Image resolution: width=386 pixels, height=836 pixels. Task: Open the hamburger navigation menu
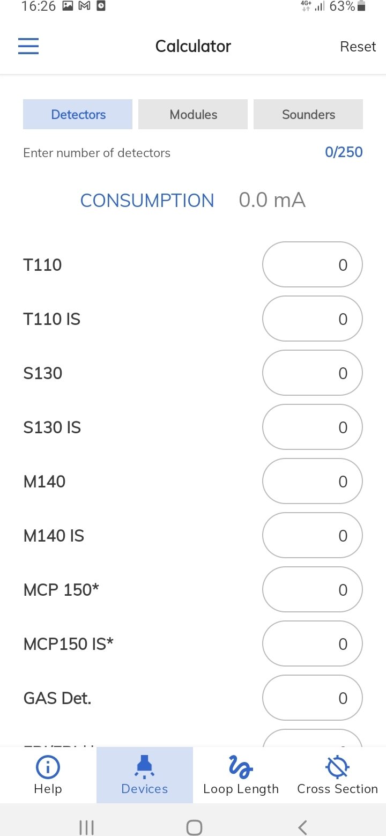pos(28,47)
